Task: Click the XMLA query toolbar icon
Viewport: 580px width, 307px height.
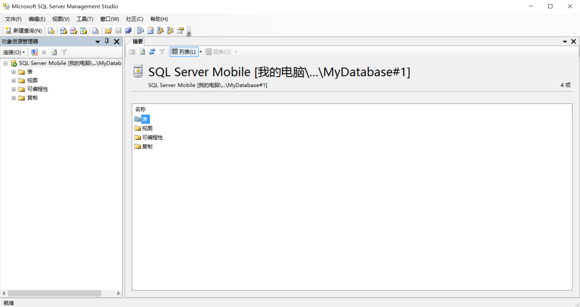Action: [83, 31]
